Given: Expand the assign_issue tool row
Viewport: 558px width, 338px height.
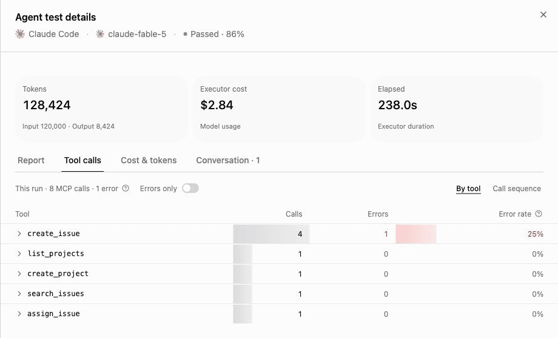Looking at the screenshot, I should tap(19, 314).
